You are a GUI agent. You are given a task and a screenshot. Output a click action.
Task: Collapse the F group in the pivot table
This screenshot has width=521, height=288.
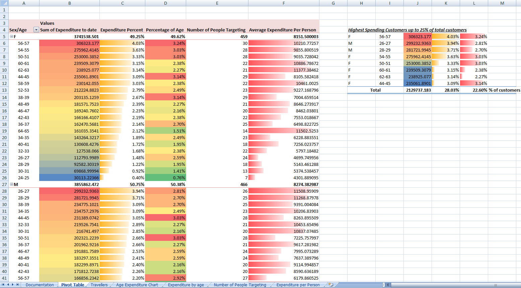pos(11,36)
